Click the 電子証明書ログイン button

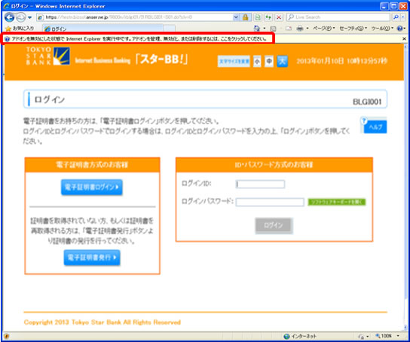(x=92, y=187)
